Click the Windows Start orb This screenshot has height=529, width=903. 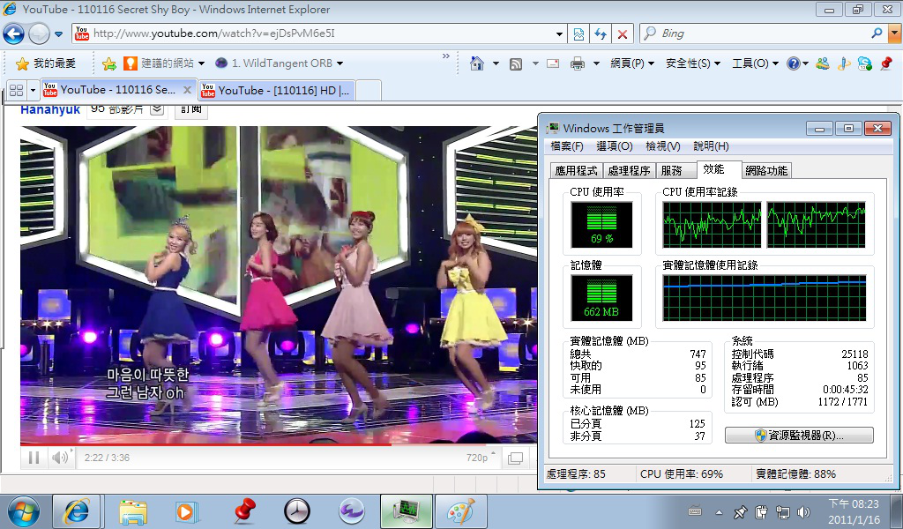tap(24, 511)
